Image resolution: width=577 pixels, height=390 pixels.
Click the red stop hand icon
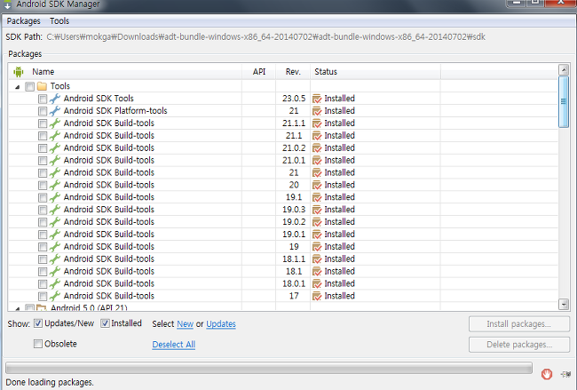(x=547, y=374)
